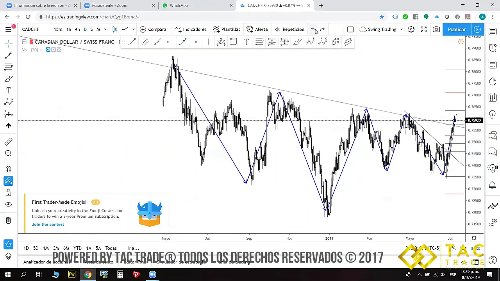Screen dimensions: 500x281
Task: Select the measure ruler tool
Action: tap(8, 142)
